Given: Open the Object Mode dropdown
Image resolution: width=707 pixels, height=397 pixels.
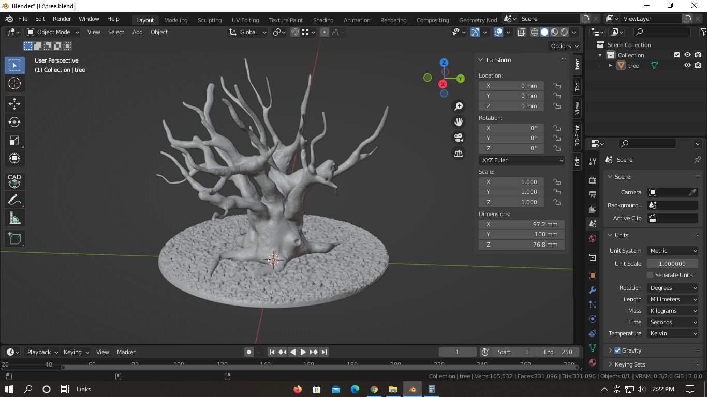Looking at the screenshot, I should [x=53, y=32].
